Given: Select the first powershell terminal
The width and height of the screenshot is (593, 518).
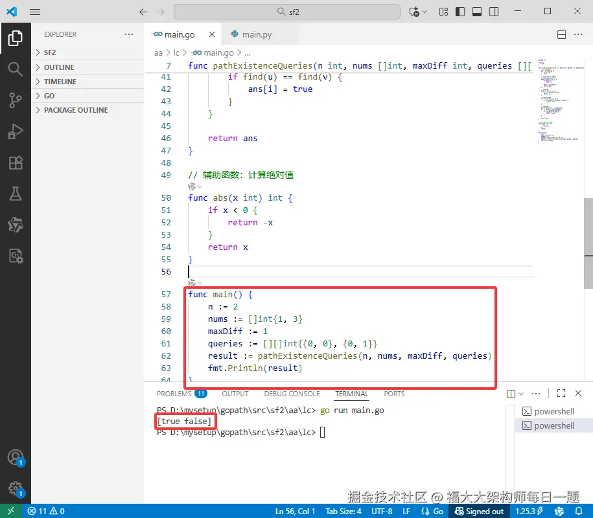Looking at the screenshot, I should [554, 411].
